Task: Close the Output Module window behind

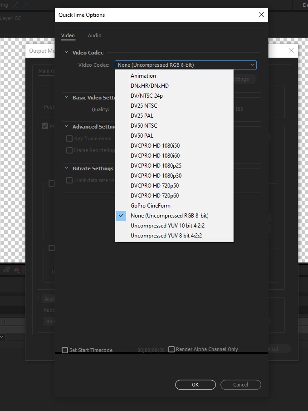Action: tap(291, 50)
